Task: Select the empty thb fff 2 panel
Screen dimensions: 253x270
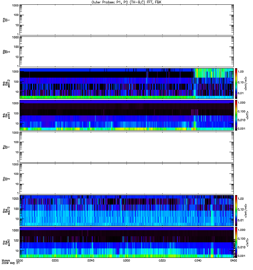Action: 126,52
